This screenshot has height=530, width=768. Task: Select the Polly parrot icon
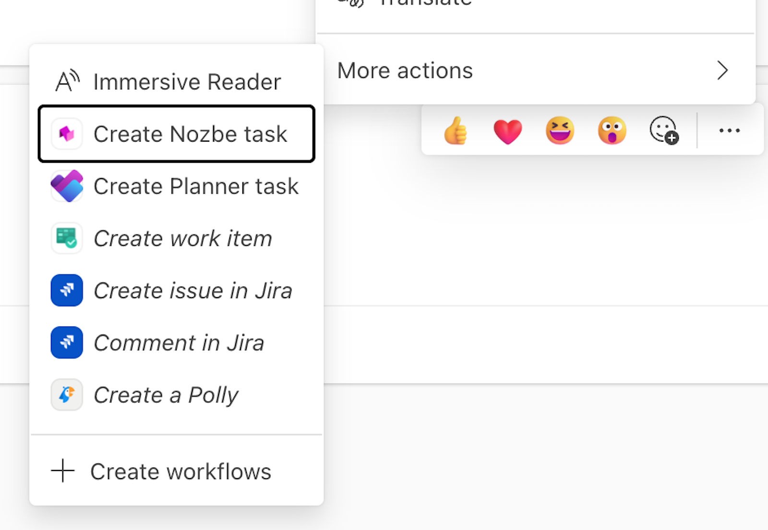click(67, 395)
